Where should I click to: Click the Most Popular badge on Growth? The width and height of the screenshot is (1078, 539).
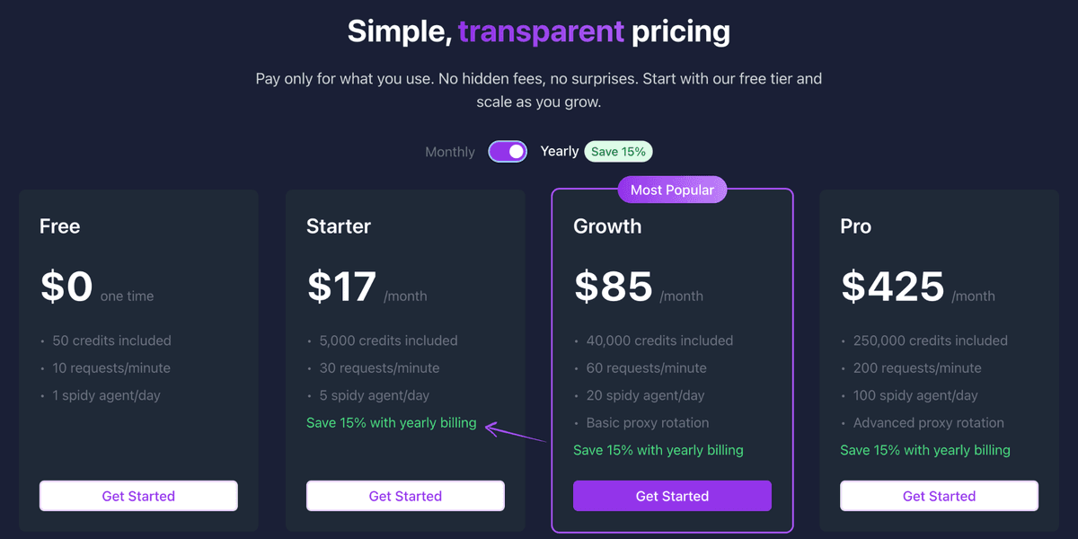click(672, 190)
